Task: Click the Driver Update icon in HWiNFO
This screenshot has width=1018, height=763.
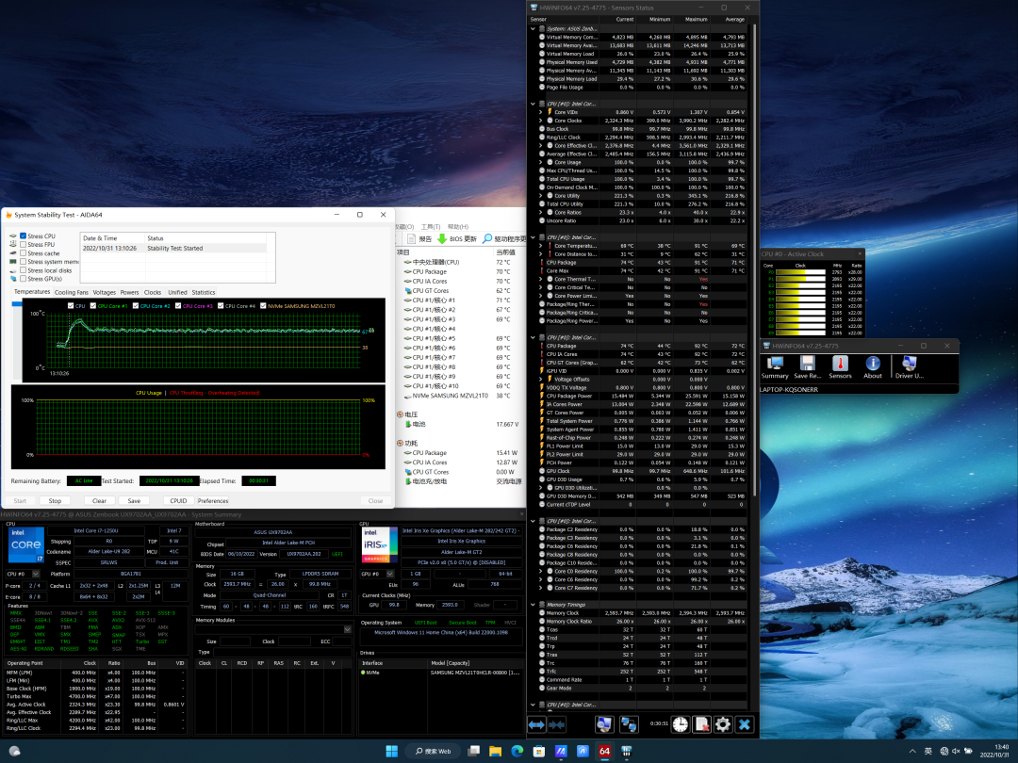Action: [909, 364]
